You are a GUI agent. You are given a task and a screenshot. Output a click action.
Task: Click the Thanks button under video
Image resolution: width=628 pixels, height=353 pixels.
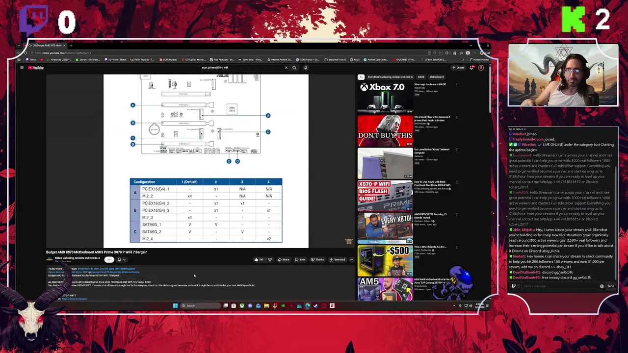point(317,259)
